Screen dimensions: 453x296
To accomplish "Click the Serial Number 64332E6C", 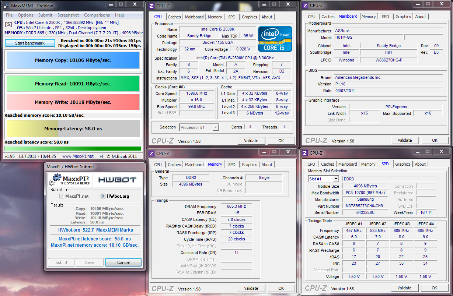I will [x=365, y=212].
